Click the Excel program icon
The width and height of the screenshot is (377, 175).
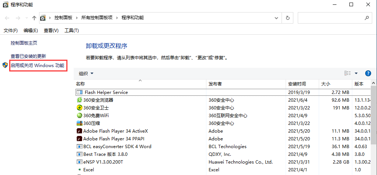click(x=79, y=170)
